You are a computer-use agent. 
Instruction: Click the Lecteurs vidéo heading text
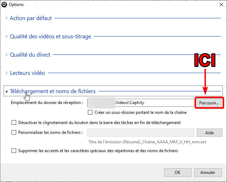(27, 73)
